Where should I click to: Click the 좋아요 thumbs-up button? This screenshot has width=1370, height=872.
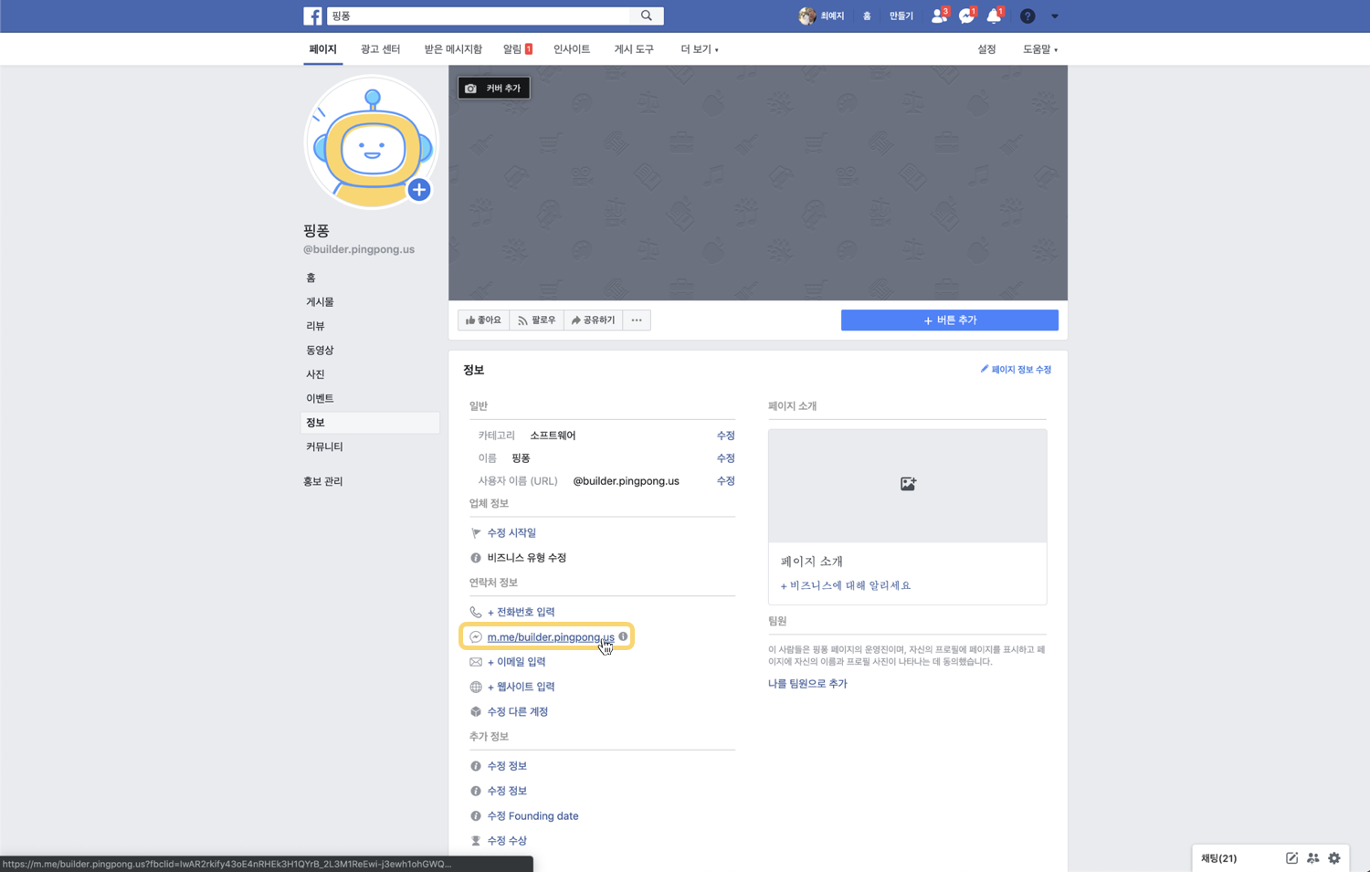pos(483,320)
